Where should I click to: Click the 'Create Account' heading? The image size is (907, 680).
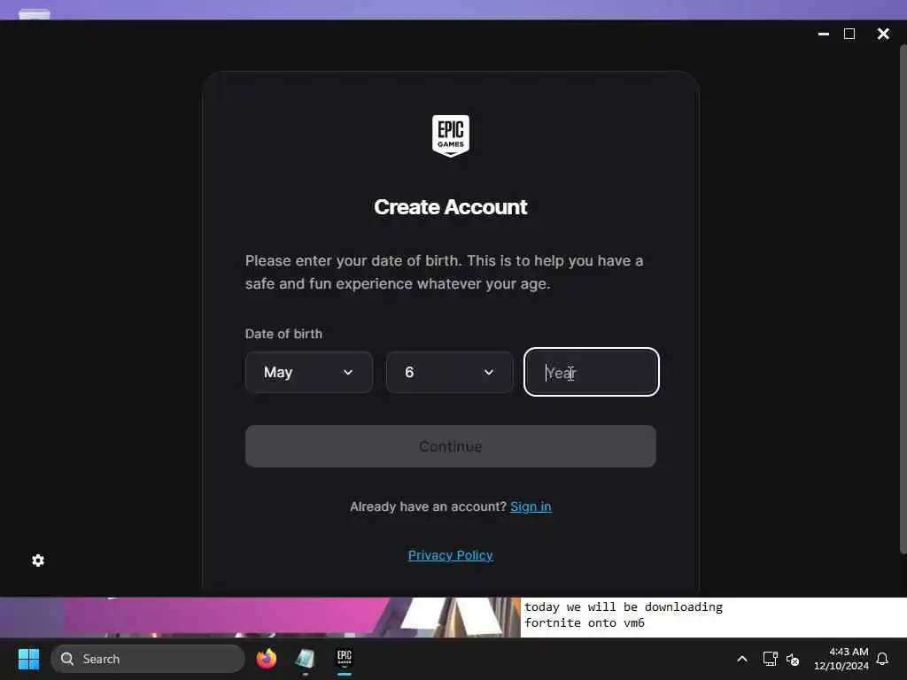tap(451, 207)
